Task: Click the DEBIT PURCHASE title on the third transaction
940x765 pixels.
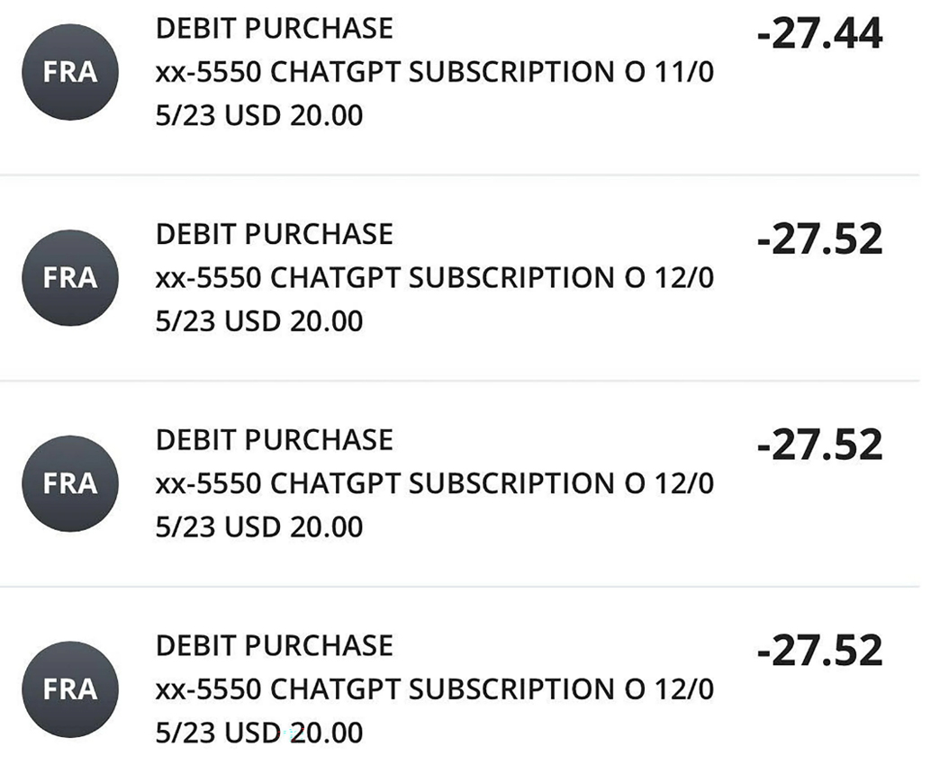Action: 275,441
